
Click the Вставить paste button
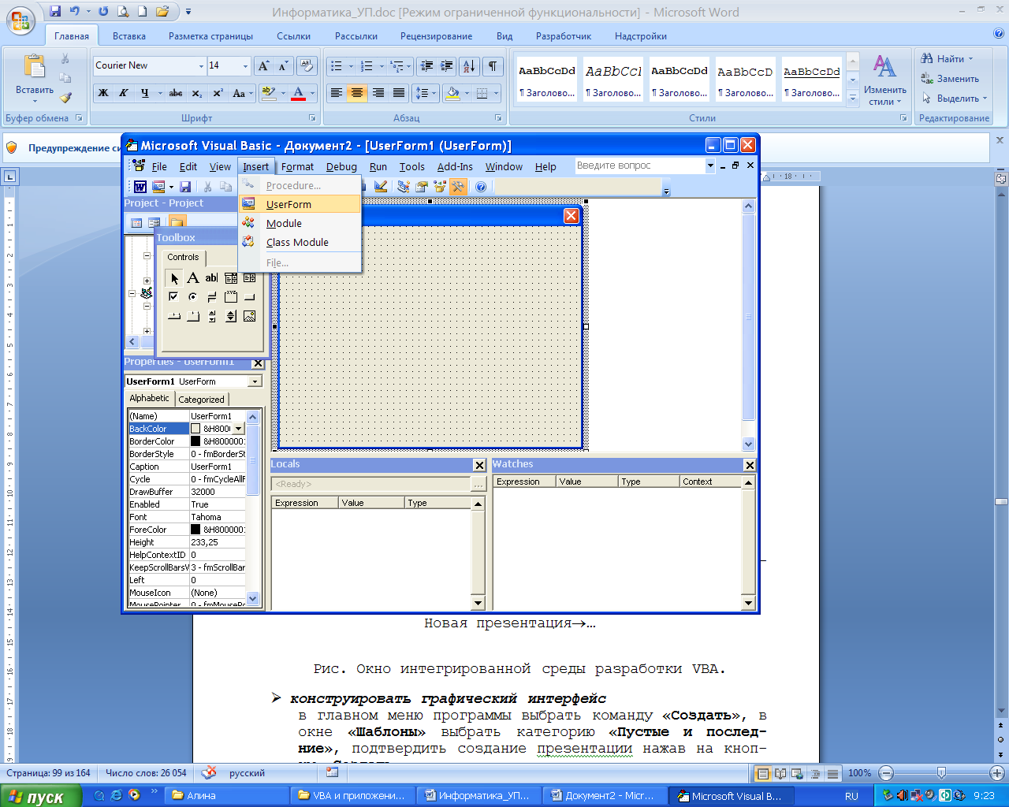[x=35, y=77]
